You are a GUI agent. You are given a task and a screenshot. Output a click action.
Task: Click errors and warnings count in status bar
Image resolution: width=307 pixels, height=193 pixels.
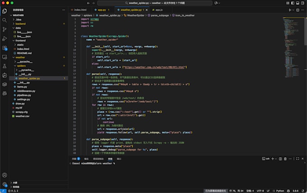click(13, 191)
